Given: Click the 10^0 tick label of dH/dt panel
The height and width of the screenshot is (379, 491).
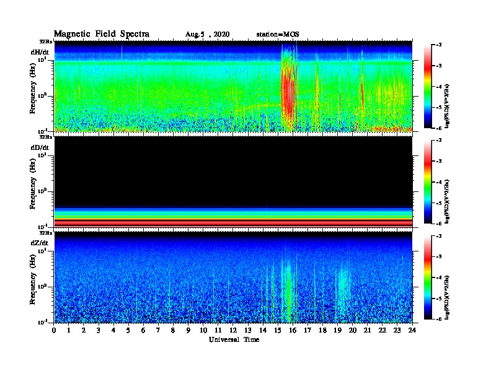Looking at the screenshot, I should click(x=43, y=95).
